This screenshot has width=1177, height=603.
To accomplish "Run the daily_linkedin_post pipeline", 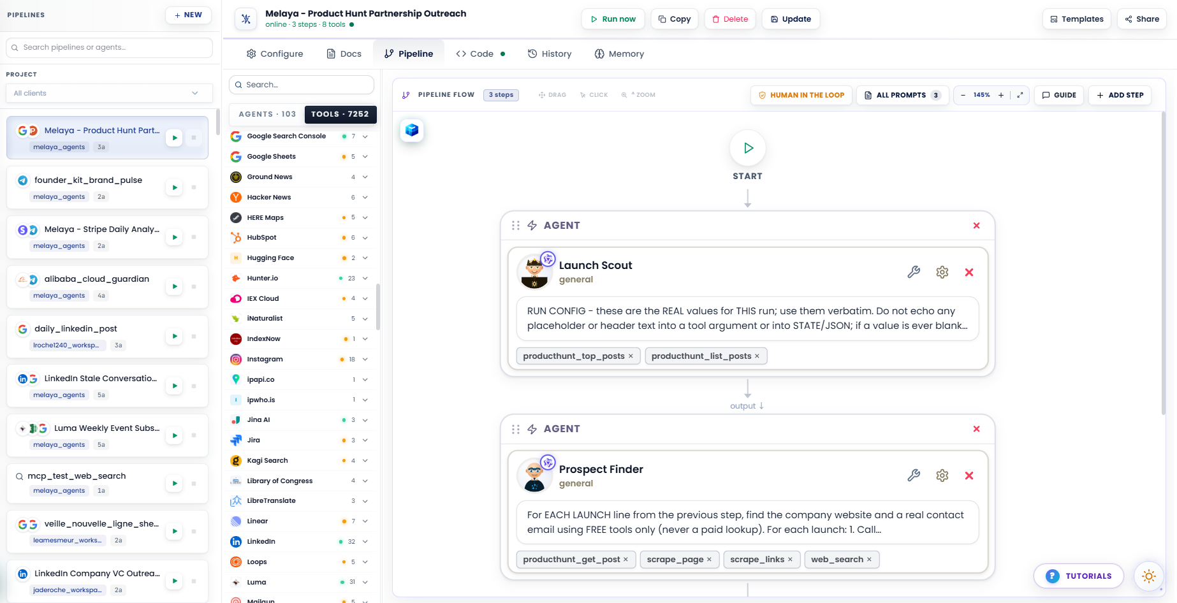I will (174, 336).
